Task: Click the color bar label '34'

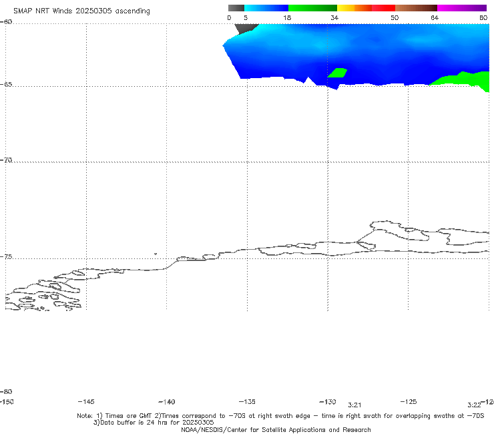Action: tap(334, 18)
